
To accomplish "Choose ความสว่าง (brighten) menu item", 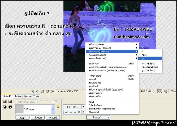I will [x=112, y=51].
